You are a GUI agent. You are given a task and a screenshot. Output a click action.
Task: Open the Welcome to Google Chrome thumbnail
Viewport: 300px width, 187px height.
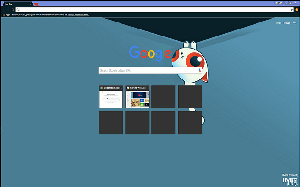click(111, 97)
